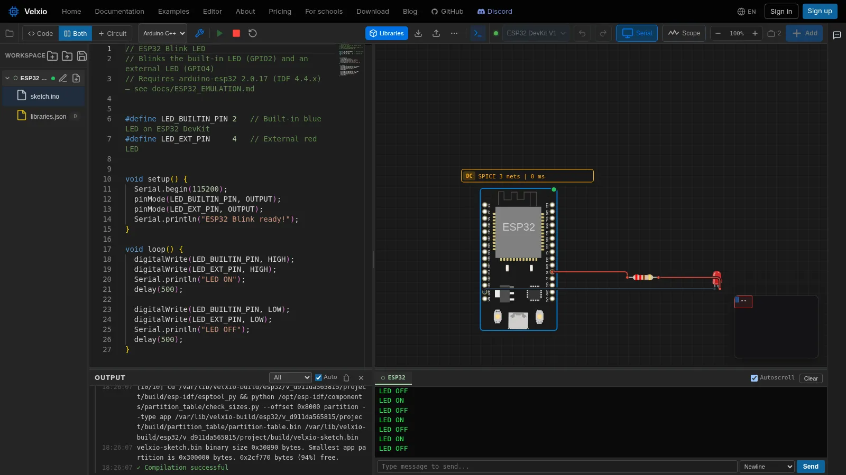The width and height of the screenshot is (846, 475).
Task: Click the Sign up button
Action: [820, 11]
